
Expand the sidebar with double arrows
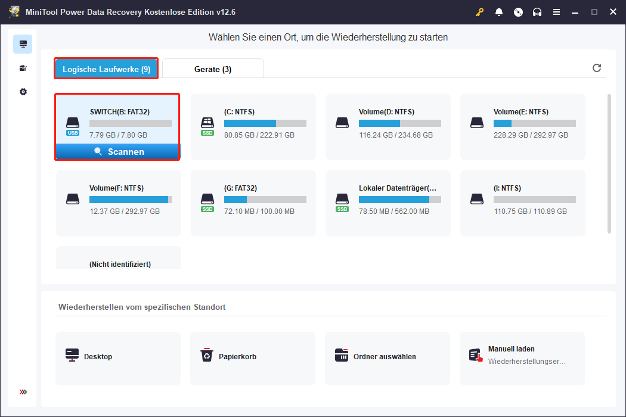pyautogui.click(x=23, y=392)
